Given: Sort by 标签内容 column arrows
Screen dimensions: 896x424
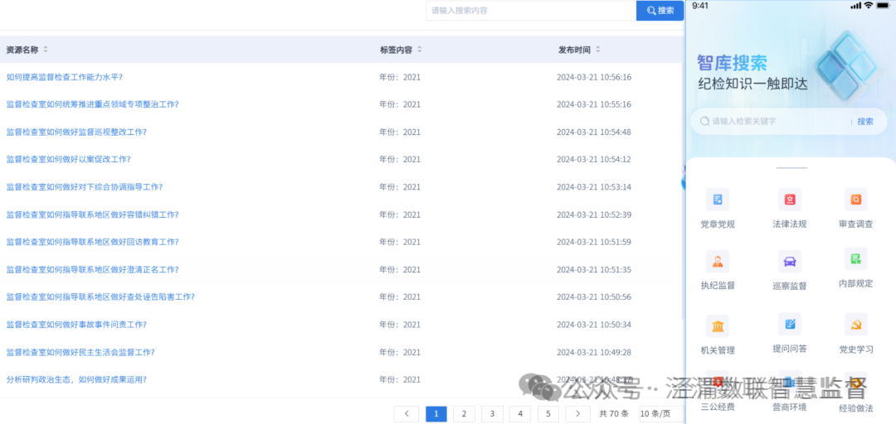Looking at the screenshot, I should coord(420,50).
